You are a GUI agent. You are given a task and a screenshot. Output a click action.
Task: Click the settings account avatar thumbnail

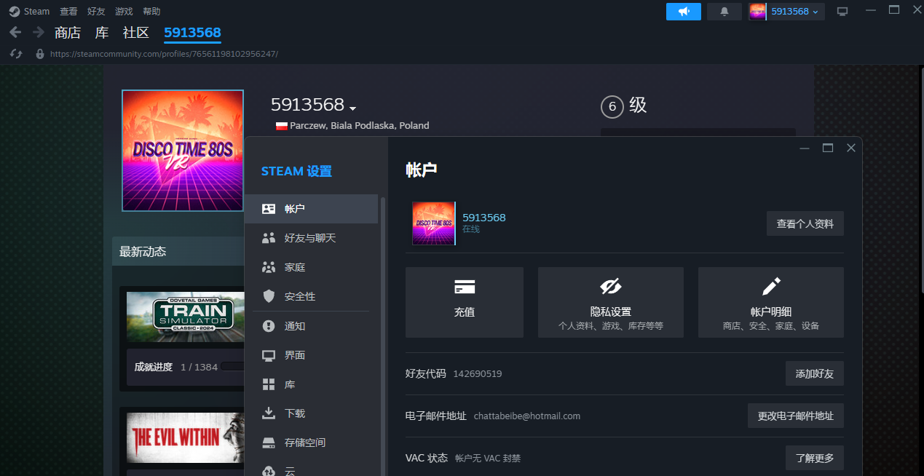coord(434,223)
